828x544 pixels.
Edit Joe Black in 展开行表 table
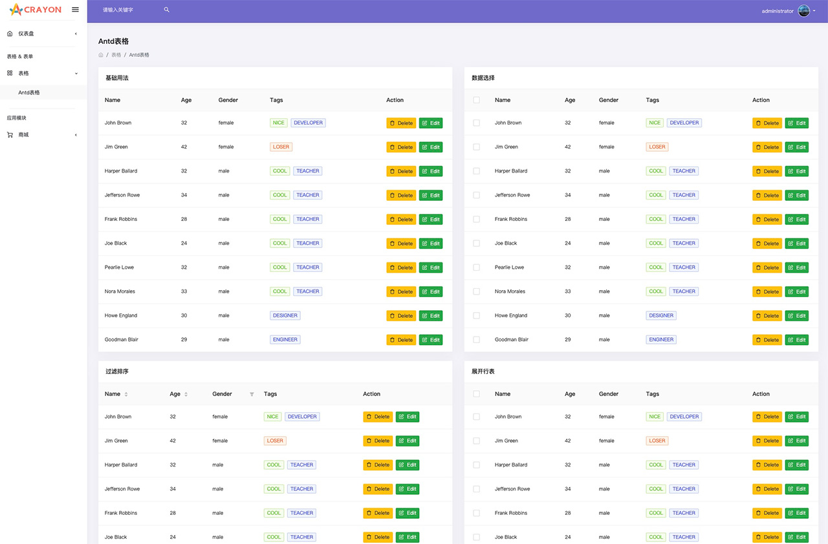point(797,537)
